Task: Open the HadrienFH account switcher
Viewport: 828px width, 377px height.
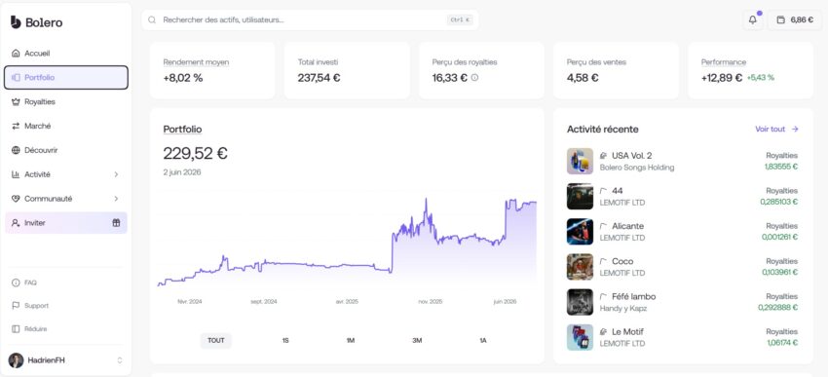Action: point(66,360)
